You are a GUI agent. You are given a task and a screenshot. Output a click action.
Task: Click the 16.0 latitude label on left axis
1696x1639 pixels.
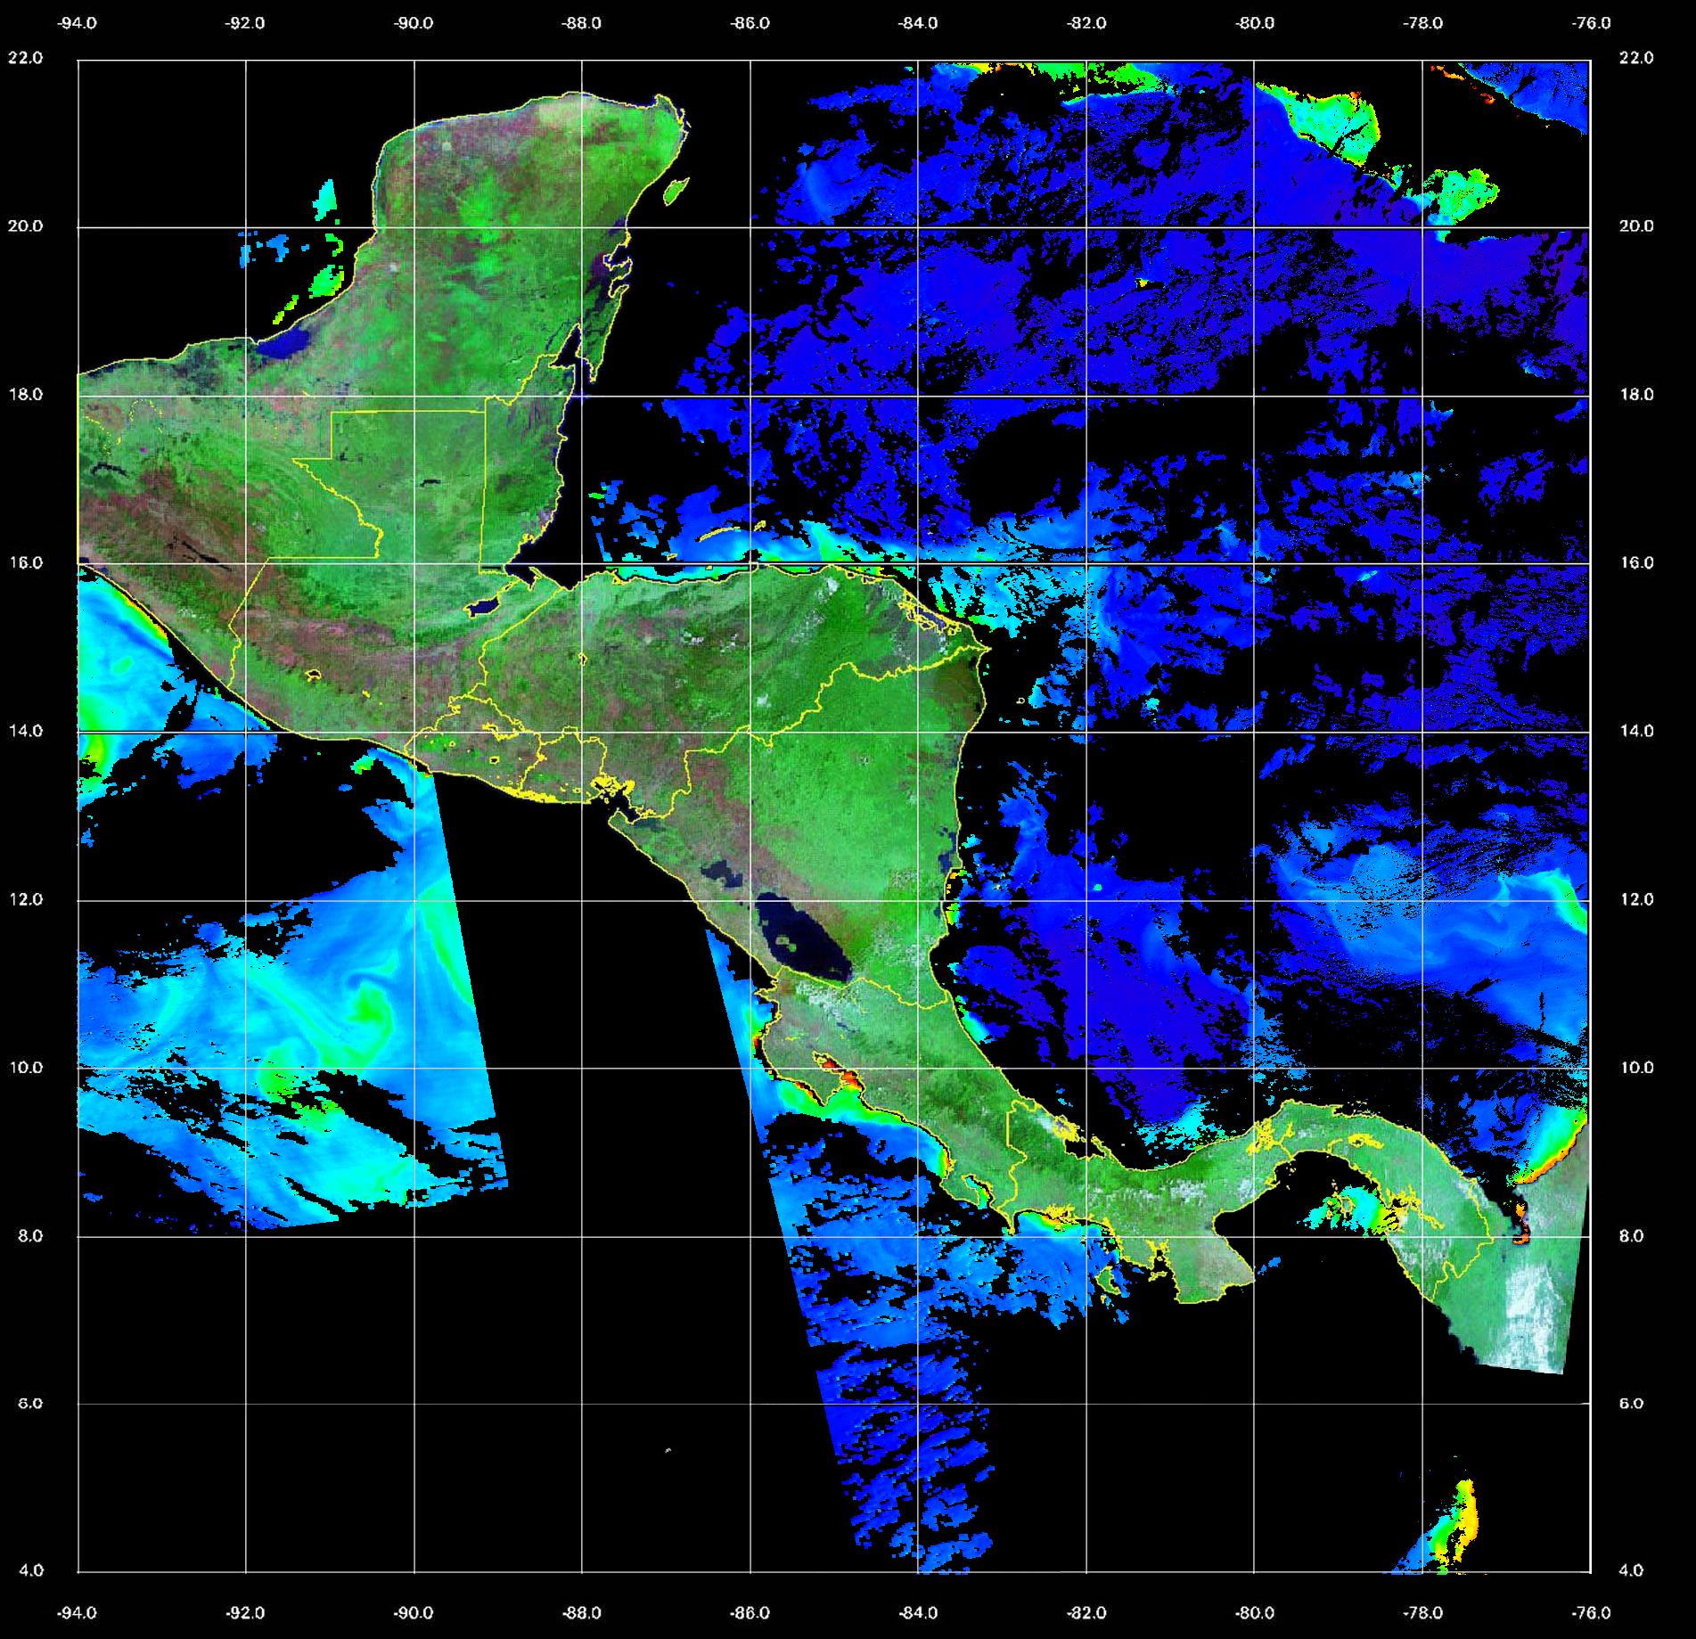(25, 562)
